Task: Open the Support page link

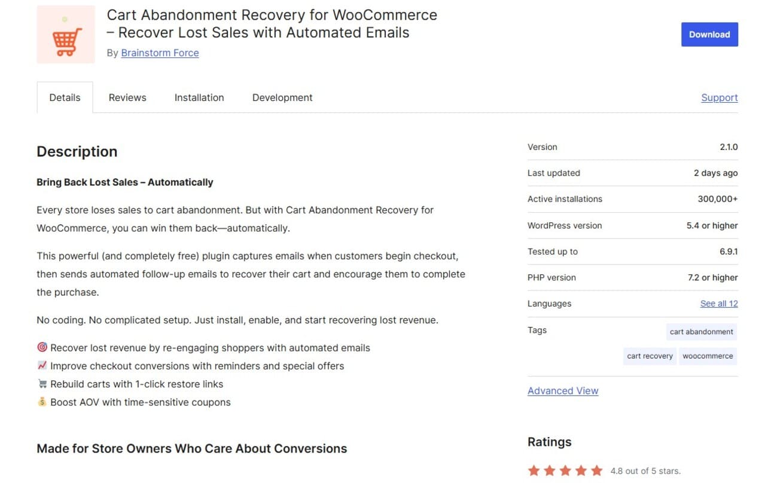Action: 719,97
